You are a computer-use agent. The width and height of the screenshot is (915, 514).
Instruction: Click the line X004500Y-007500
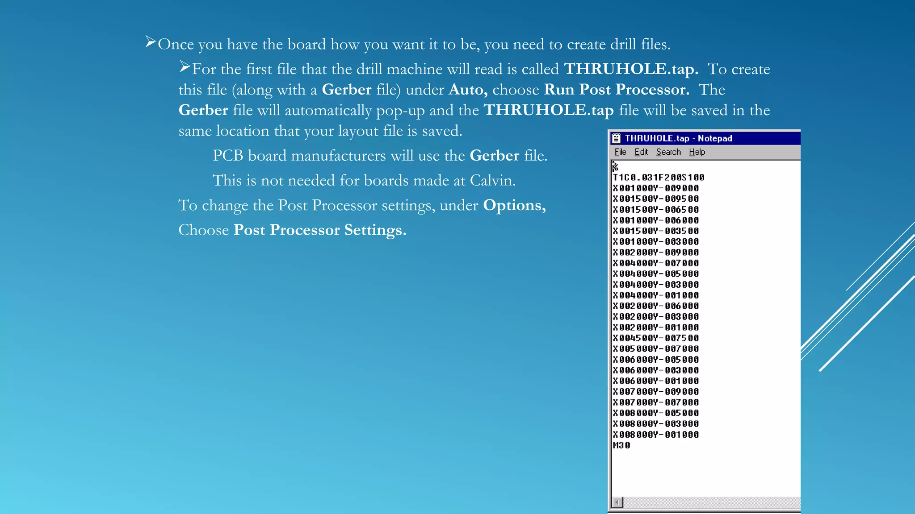point(656,338)
